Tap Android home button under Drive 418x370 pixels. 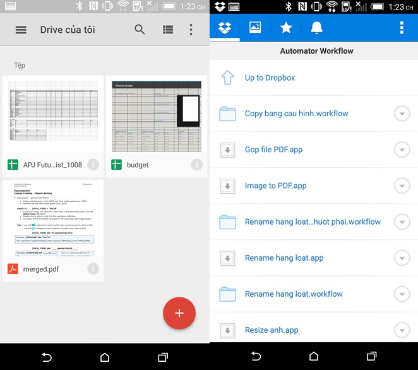[x=105, y=357]
